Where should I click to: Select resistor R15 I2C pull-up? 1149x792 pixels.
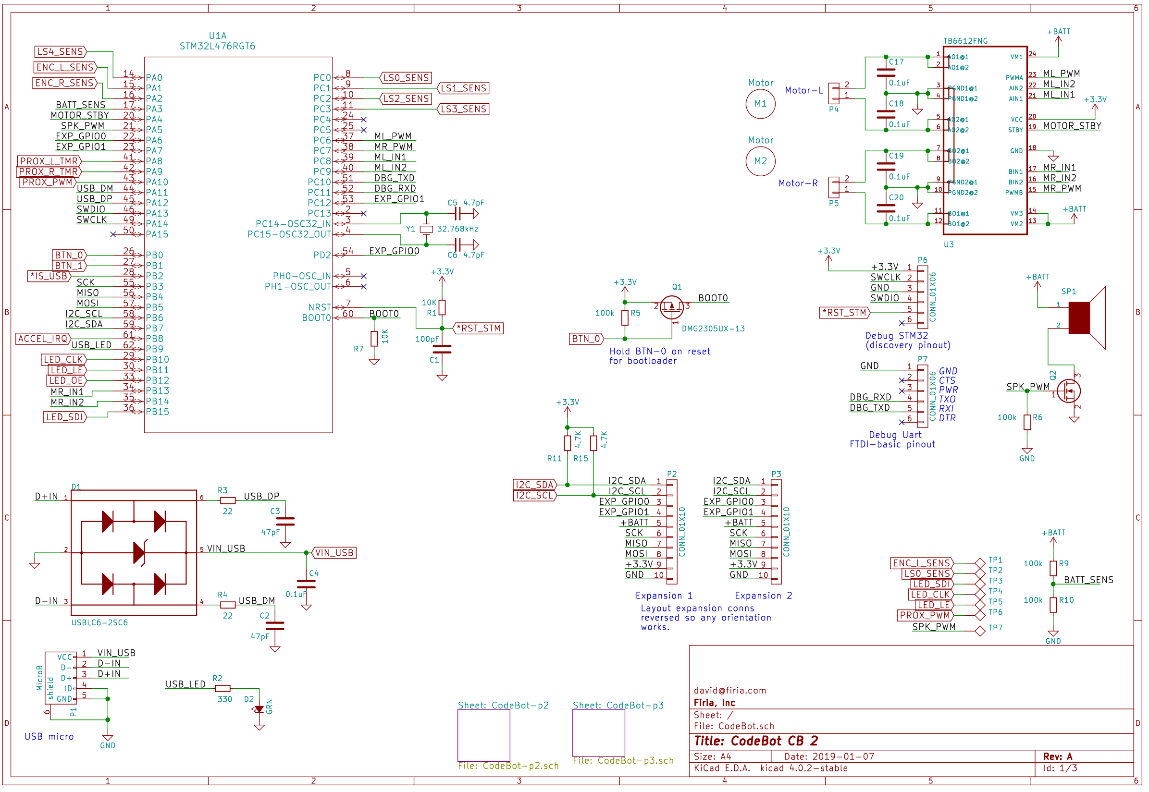pos(593,443)
